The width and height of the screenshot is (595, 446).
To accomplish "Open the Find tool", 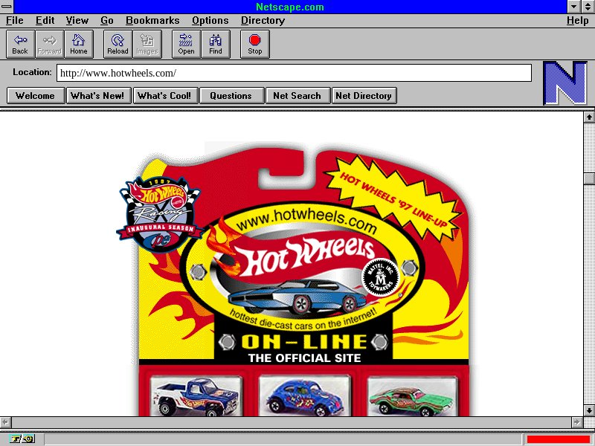I will click(x=216, y=44).
